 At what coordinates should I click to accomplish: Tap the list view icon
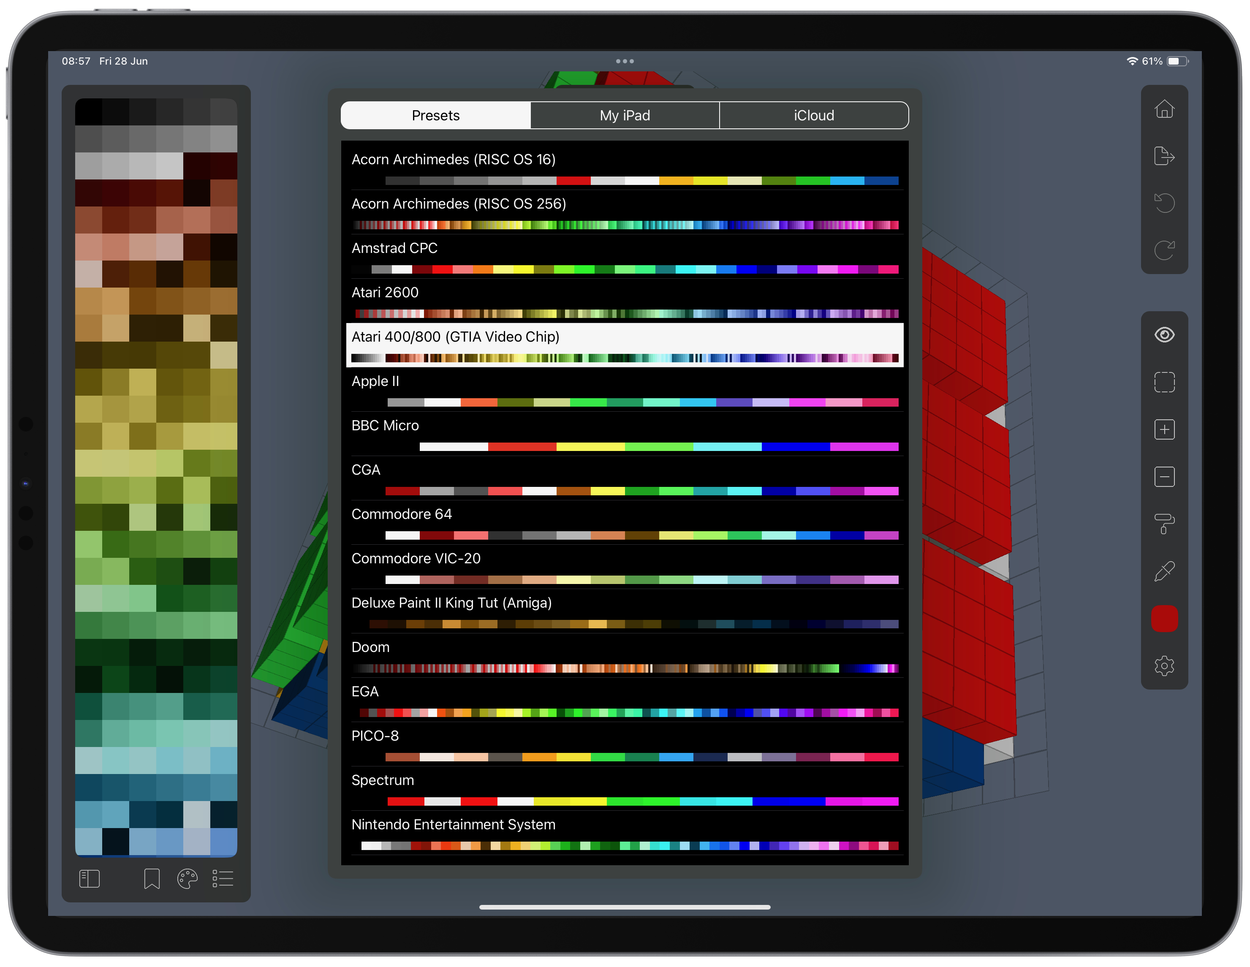[223, 879]
